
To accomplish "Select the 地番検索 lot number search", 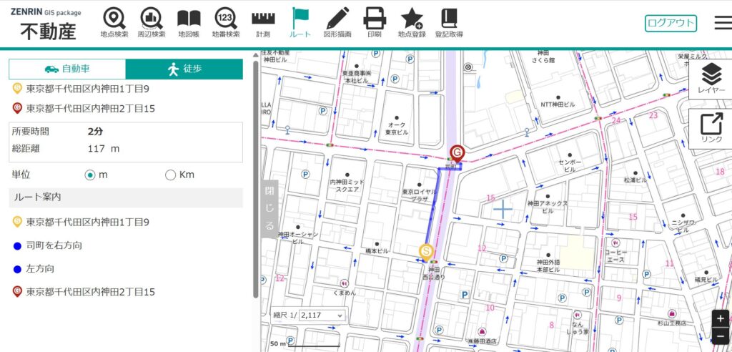I will (226, 23).
